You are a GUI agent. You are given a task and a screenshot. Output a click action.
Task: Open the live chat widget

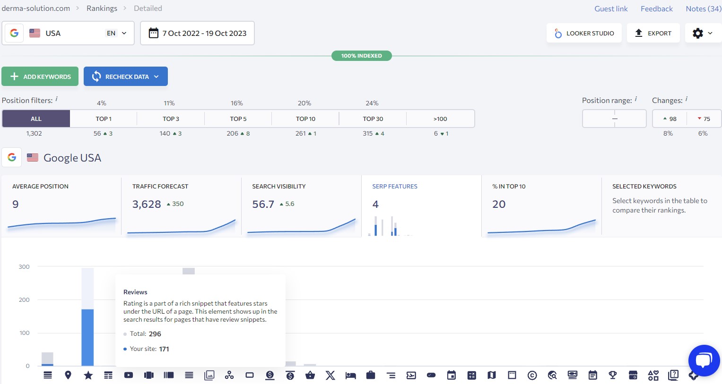click(704, 360)
